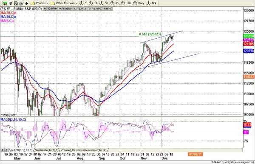Select the 120 minute interval
Viewport: 255px width, 164px height.
tap(126, 3)
